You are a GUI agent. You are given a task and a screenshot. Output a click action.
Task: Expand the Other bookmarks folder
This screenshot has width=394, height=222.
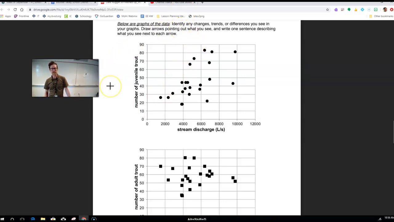pyautogui.click(x=381, y=16)
